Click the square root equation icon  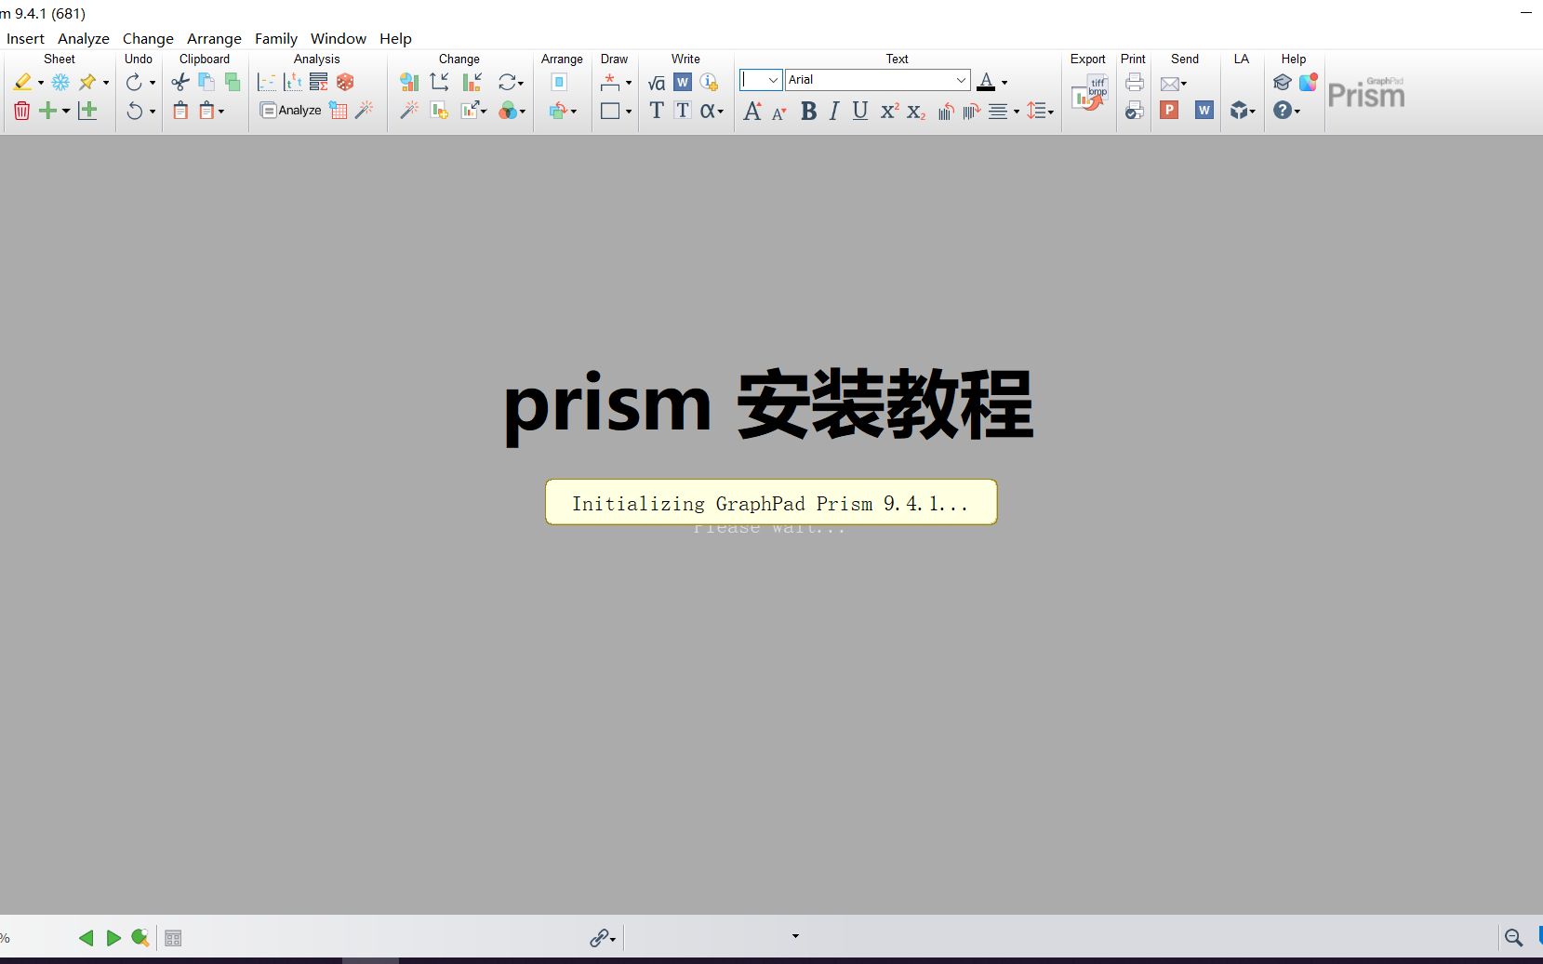[657, 83]
